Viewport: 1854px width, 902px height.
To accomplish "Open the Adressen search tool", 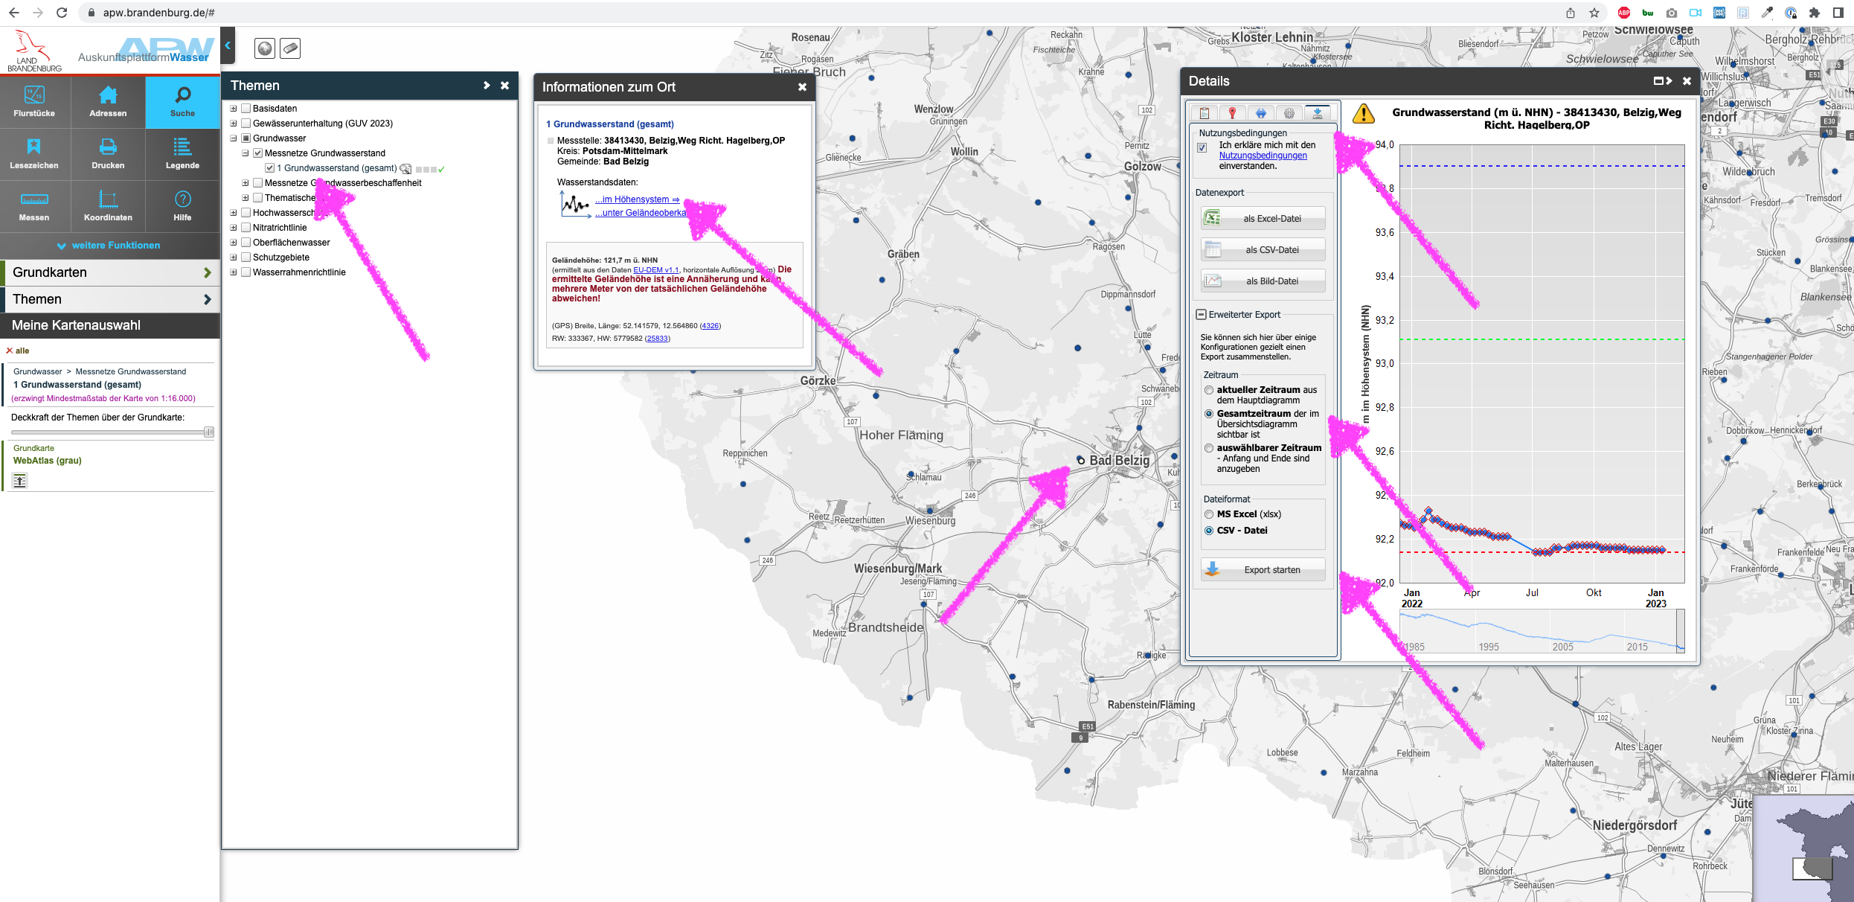I will 108,101.
